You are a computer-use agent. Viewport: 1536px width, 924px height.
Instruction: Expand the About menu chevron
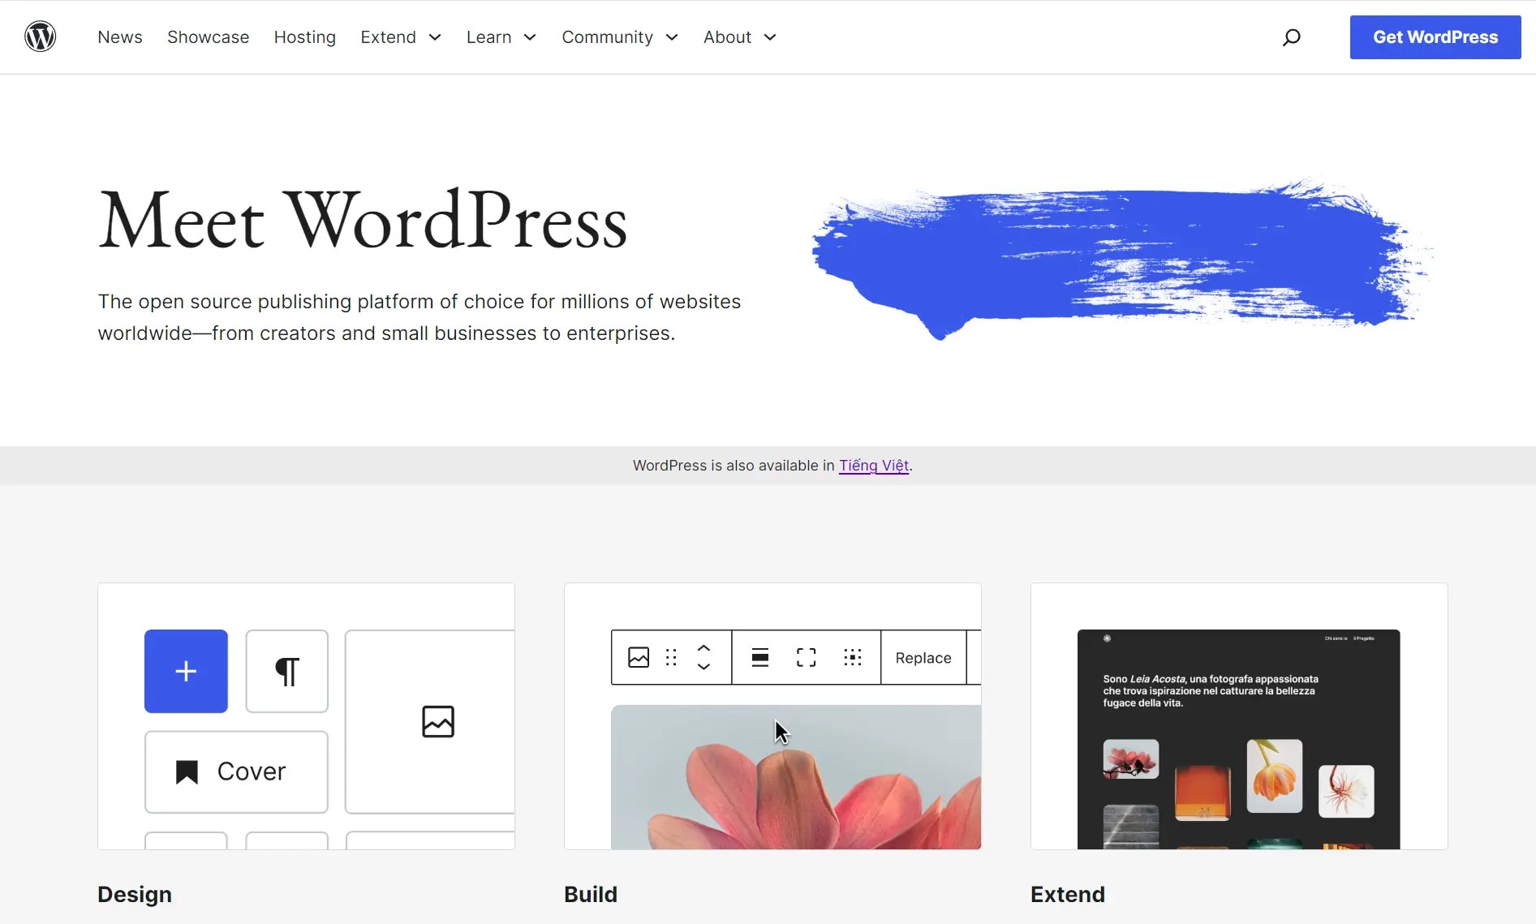click(x=770, y=37)
